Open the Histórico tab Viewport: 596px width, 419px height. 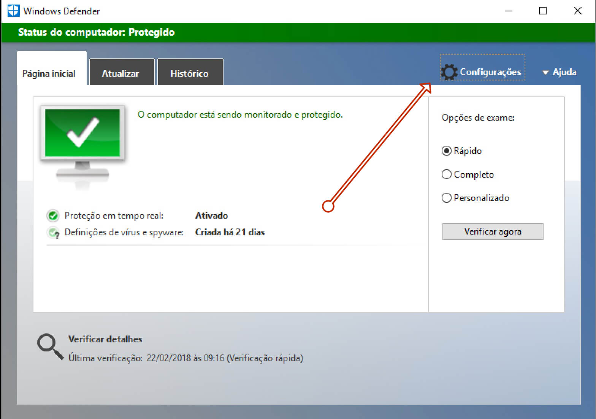pyautogui.click(x=190, y=72)
